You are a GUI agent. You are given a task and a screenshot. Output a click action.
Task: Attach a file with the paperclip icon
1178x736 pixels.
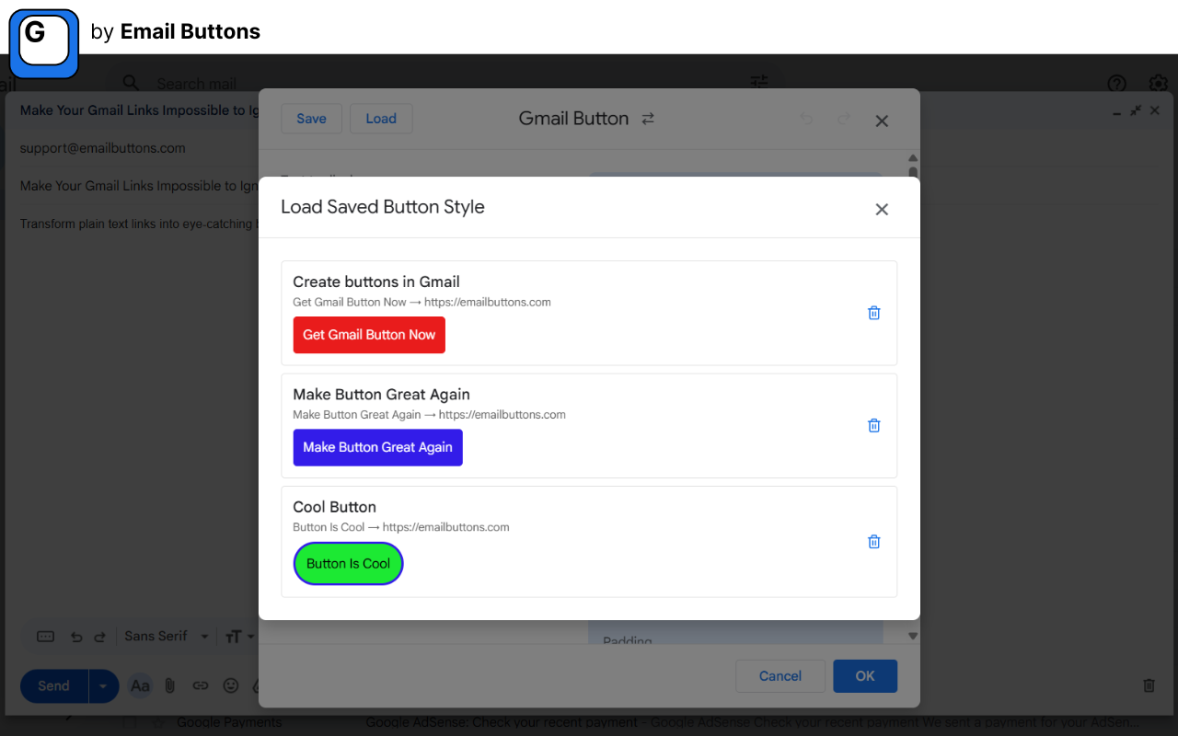pos(169,685)
